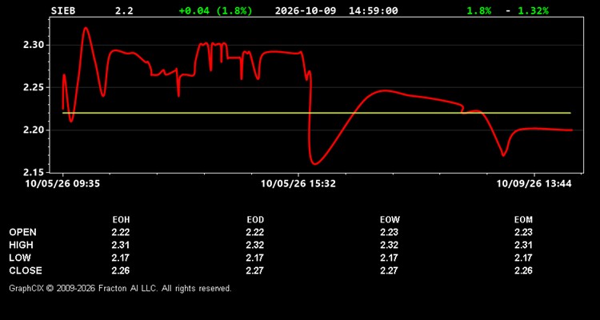The image size is (600, 320).
Task: Click the time 14:59:00 in header
Action: (373, 10)
